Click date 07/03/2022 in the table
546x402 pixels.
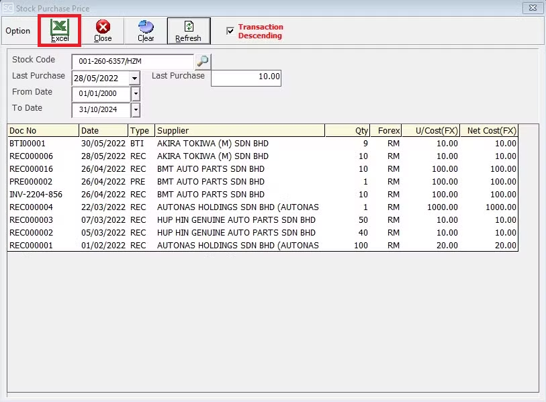coord(103,220)
